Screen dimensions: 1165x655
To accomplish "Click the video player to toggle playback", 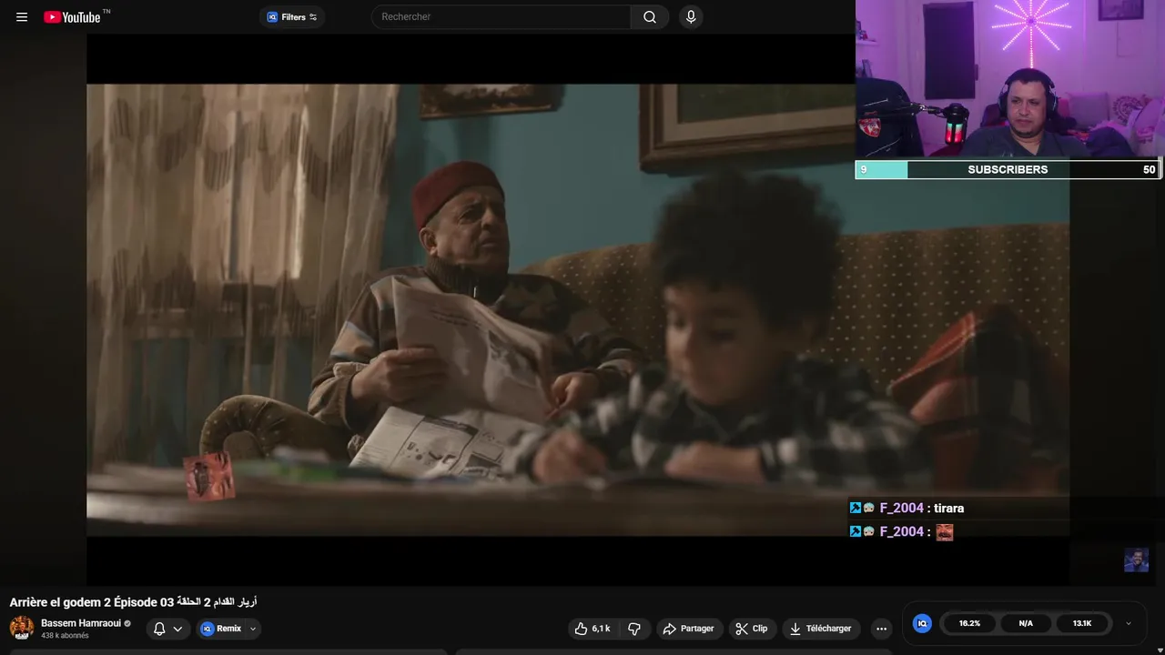I will 578,309.
